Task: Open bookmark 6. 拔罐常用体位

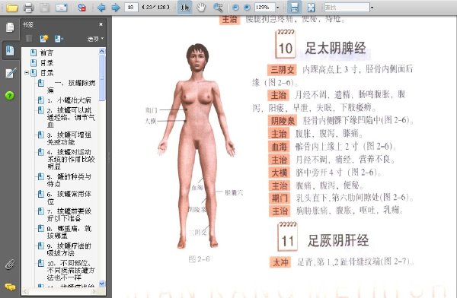Action: tap(69, 198)
